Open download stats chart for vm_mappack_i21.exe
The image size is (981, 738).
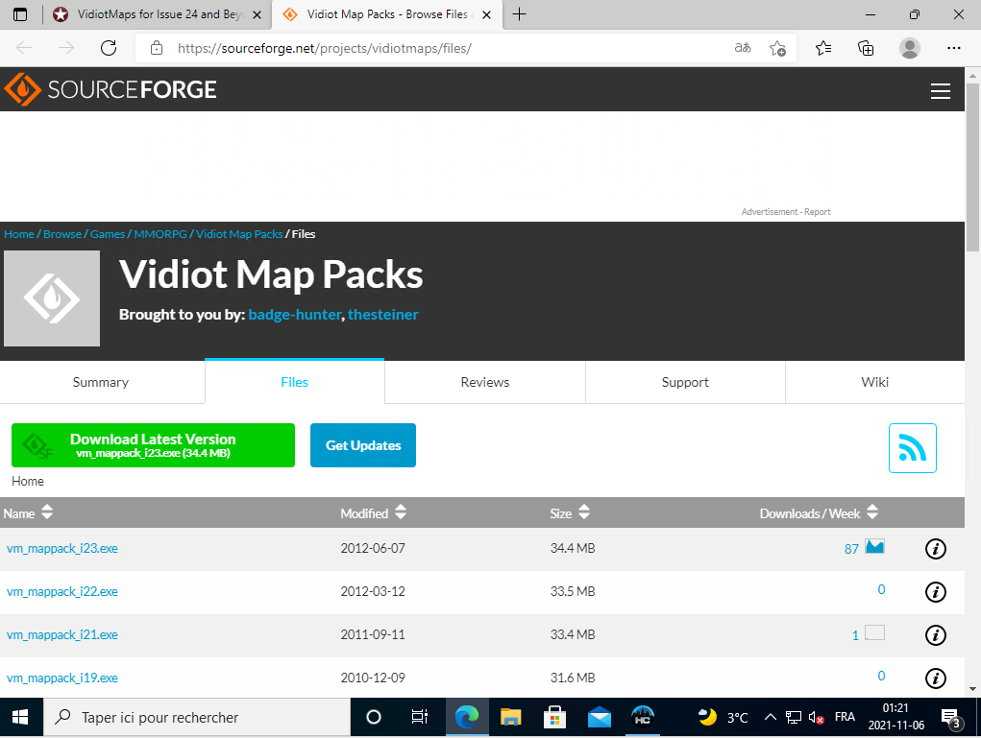coord(874,632)
